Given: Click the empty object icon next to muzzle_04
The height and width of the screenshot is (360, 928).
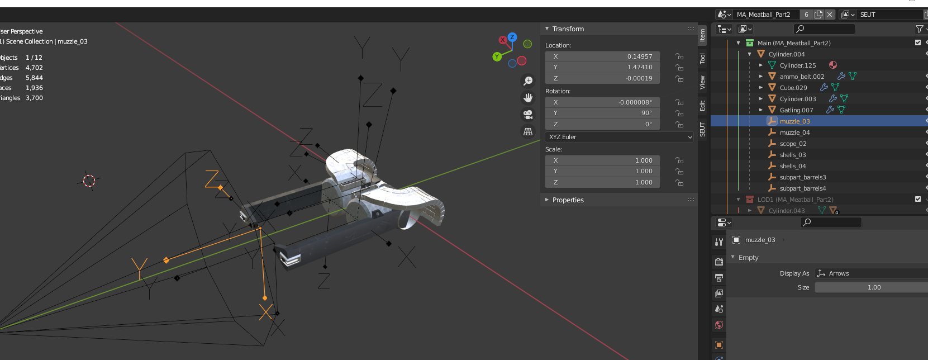Looking at the screenshot, I should pos(772,132).
